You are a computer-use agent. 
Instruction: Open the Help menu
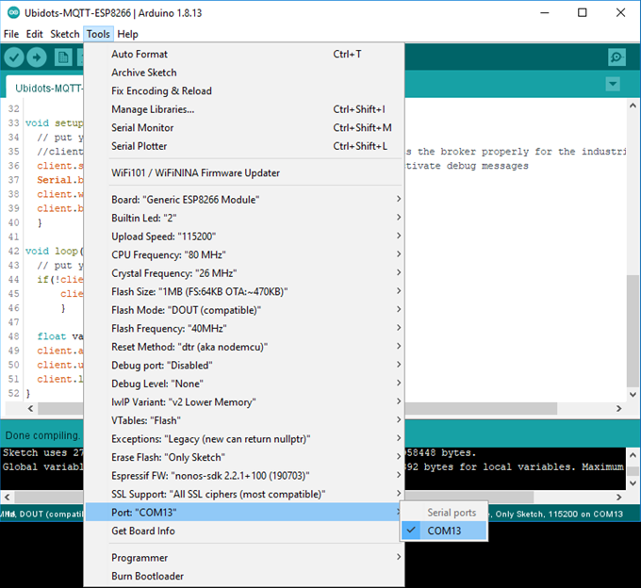click(x=127, y=34)
